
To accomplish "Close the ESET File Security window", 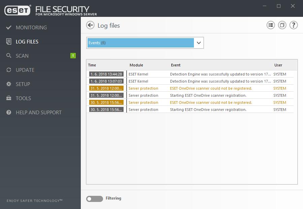I will point(293,6).
